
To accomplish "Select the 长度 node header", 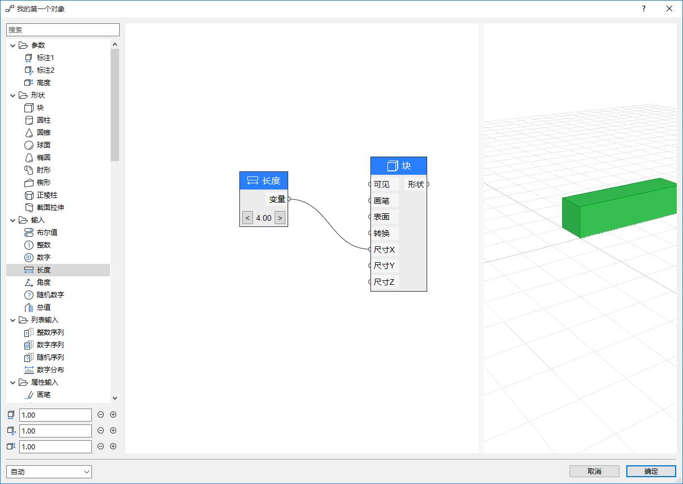I will [264, 181].
